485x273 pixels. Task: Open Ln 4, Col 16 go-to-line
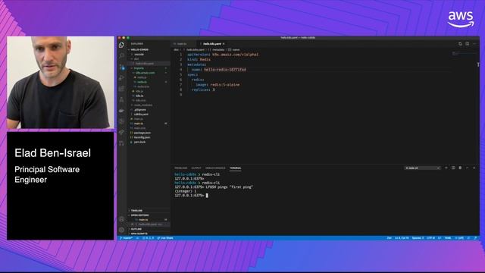pyautogui.click(x=402, y=238)
